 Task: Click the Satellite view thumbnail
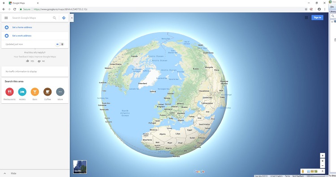pyautogui.click(x=80, y=167)
